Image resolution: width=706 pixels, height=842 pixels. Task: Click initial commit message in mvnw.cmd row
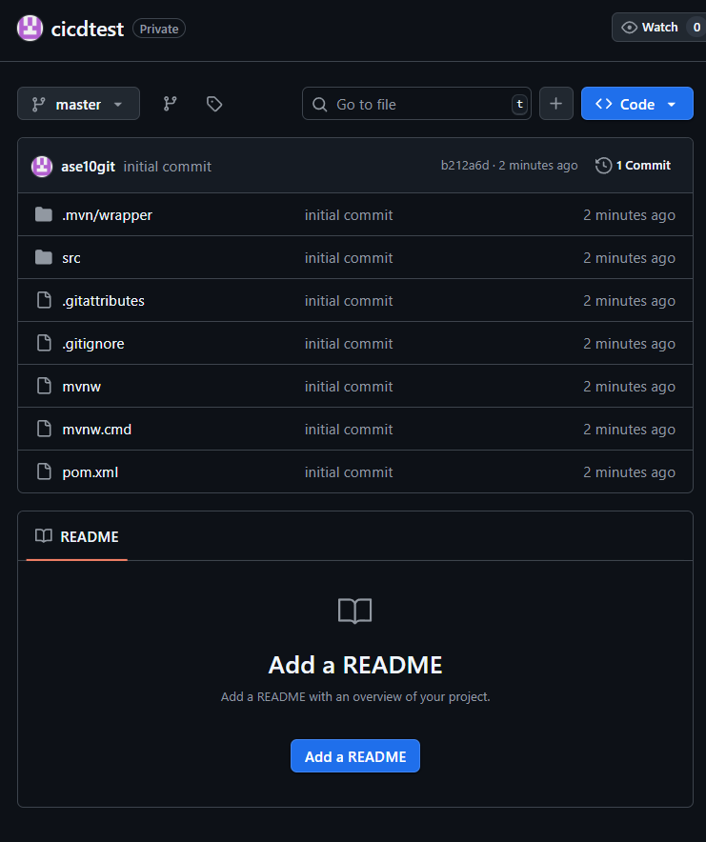point(349,429)
